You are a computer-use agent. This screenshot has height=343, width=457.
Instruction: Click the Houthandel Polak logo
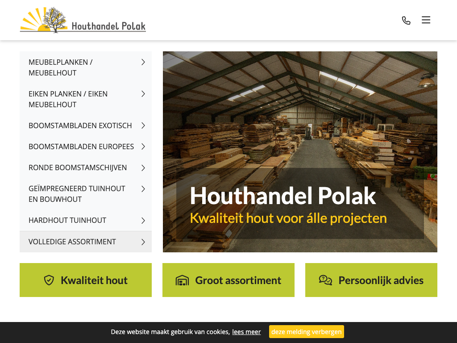[83, 20]
